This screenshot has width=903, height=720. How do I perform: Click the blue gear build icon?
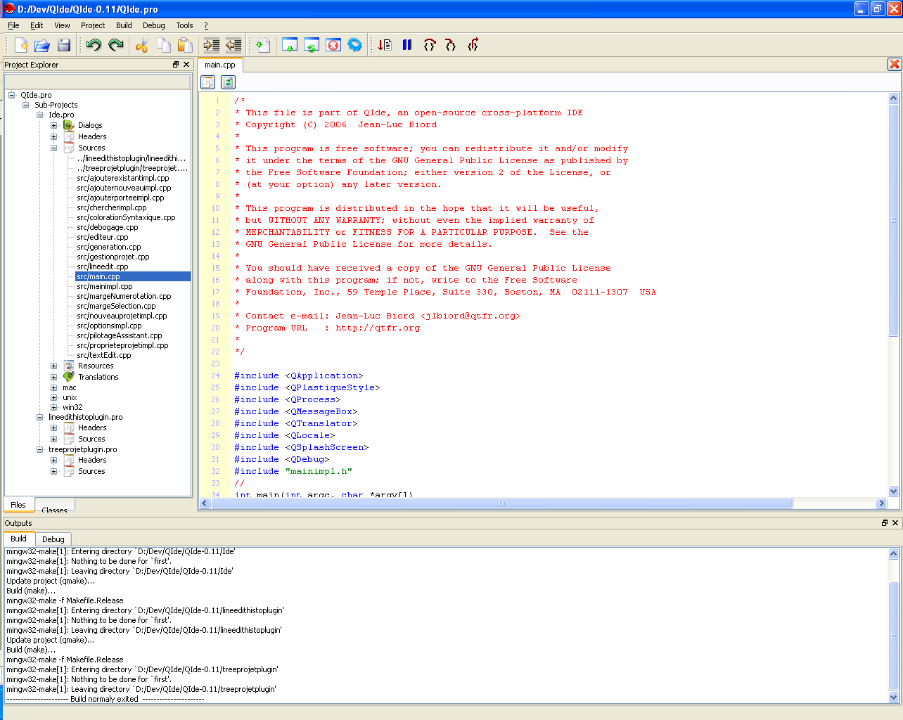coord(355,45)
